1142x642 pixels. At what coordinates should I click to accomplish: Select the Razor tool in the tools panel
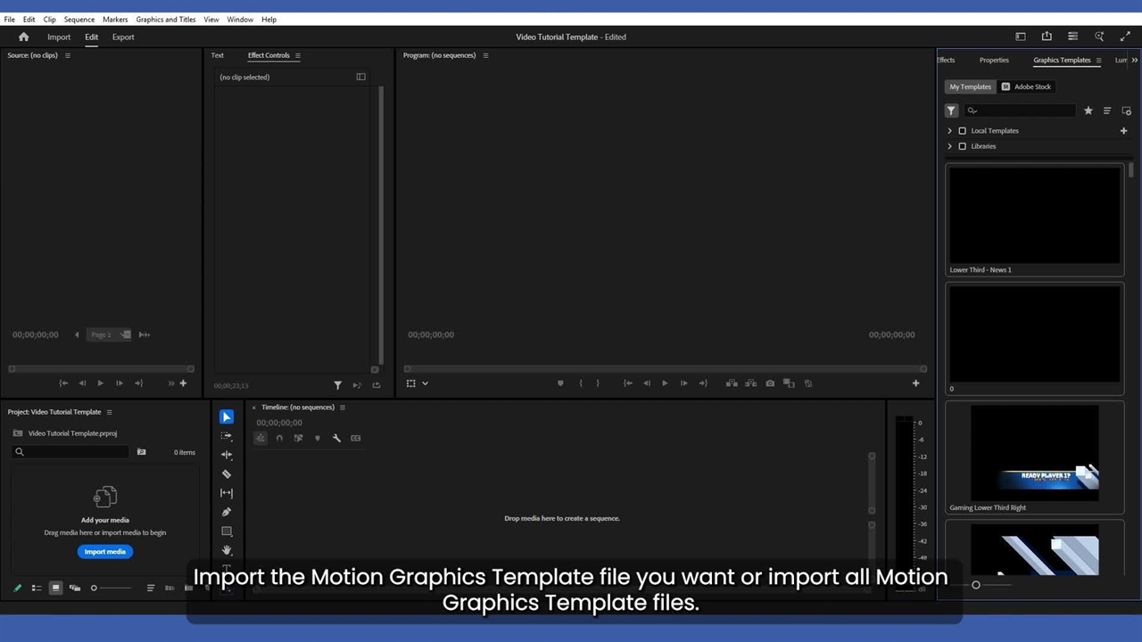[227, 474]
